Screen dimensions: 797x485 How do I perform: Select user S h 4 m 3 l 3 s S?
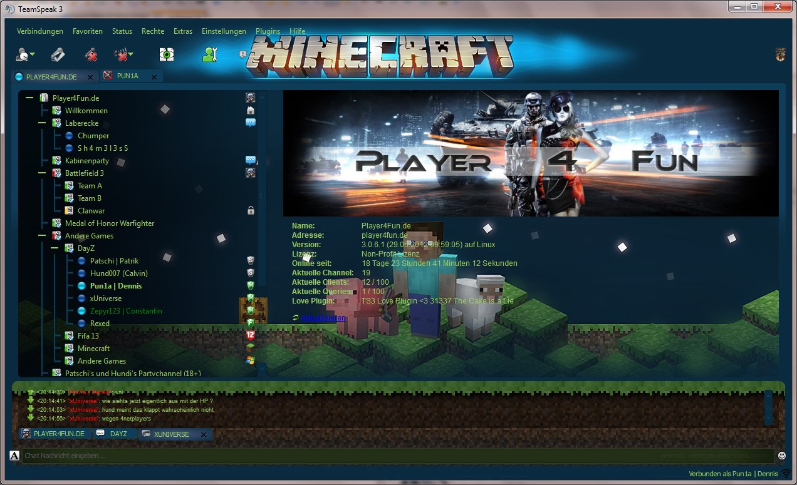[103, 148]
